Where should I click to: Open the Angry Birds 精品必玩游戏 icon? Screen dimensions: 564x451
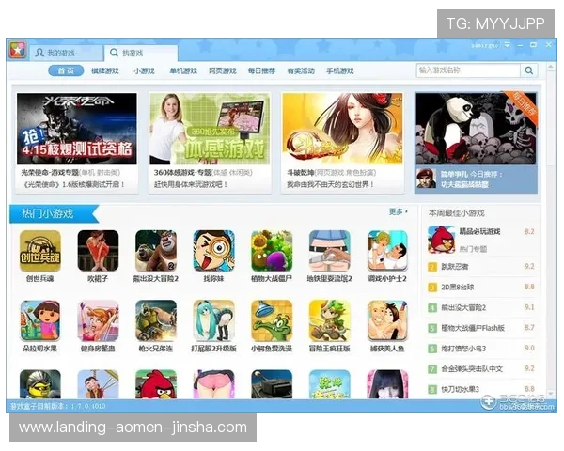(441, 240)
